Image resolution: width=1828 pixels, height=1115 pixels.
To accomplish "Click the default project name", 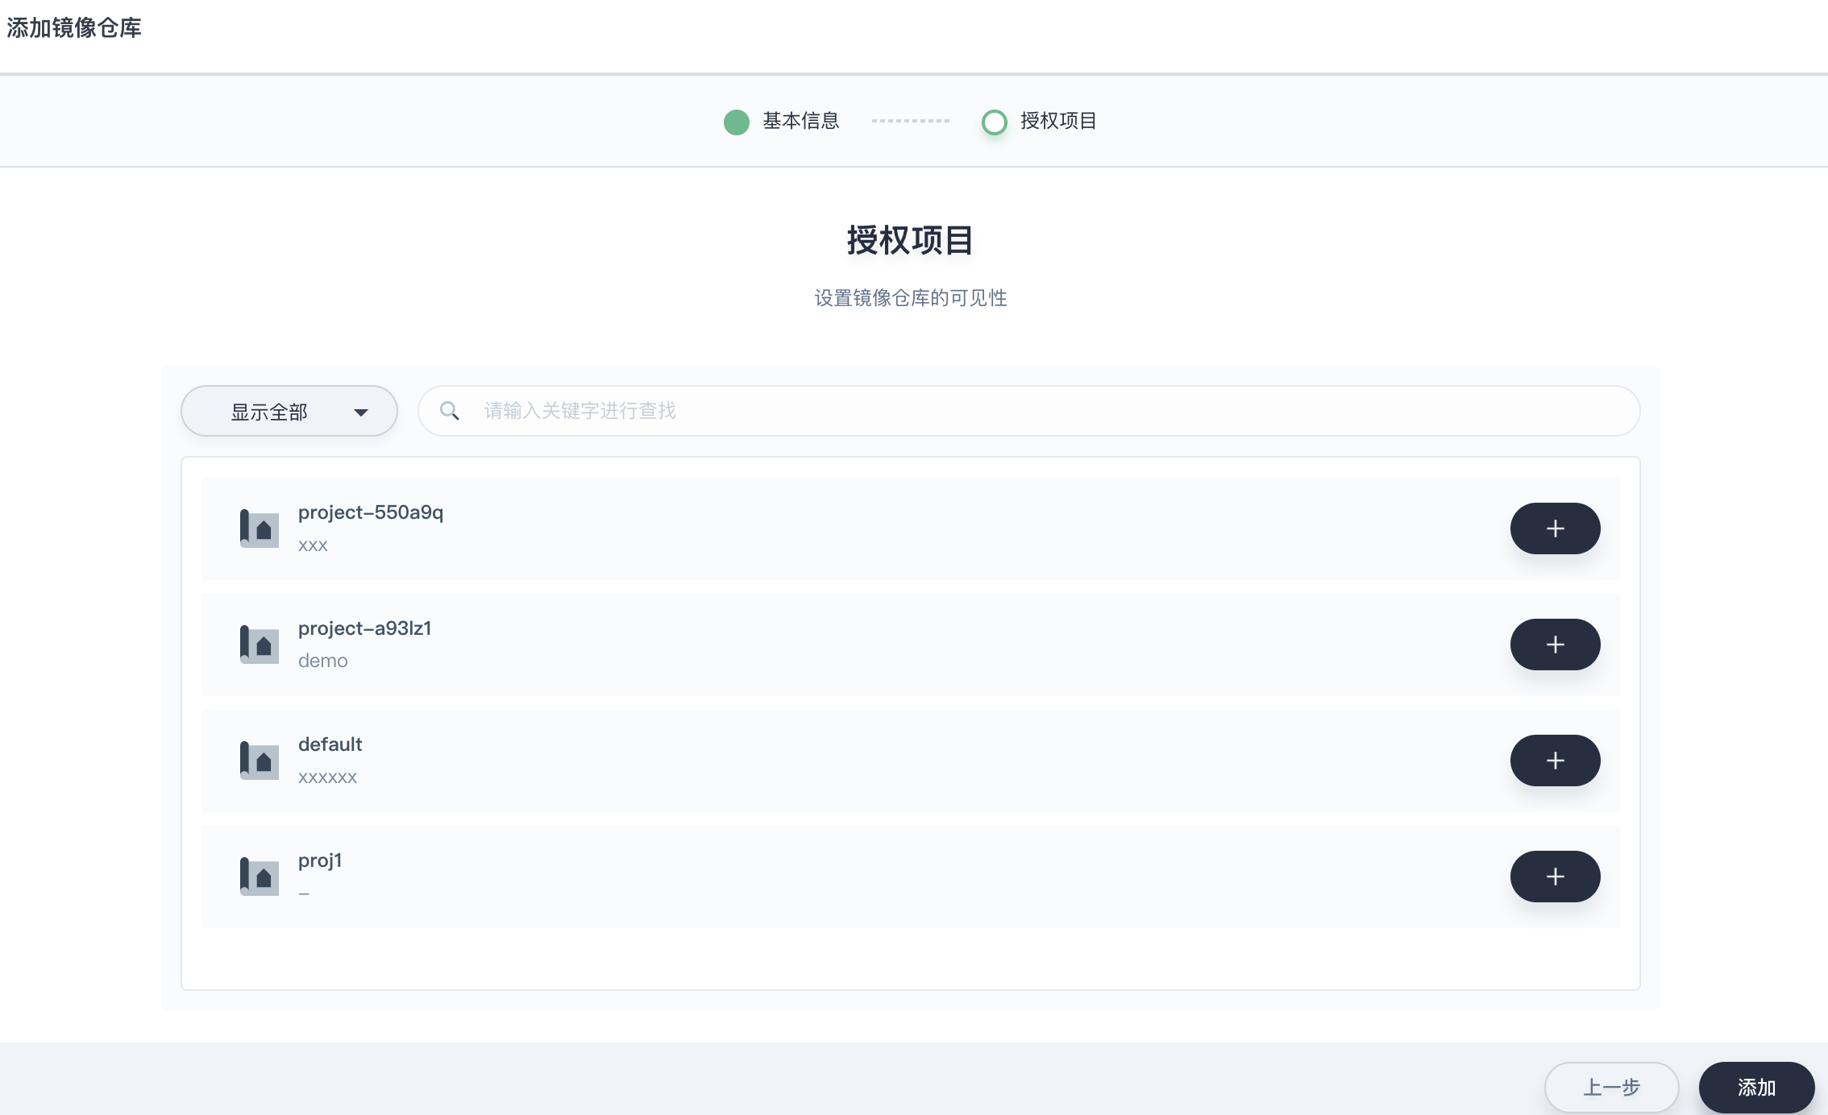I will coord(330,744).
